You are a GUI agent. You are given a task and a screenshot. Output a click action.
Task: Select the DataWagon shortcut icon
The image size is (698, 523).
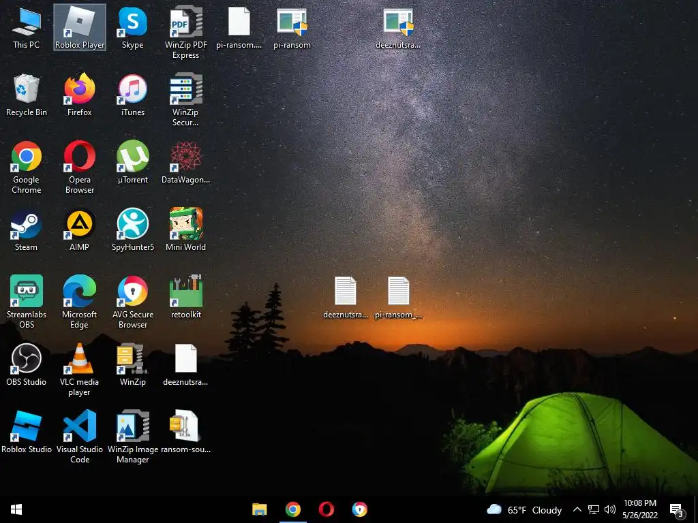185,163
